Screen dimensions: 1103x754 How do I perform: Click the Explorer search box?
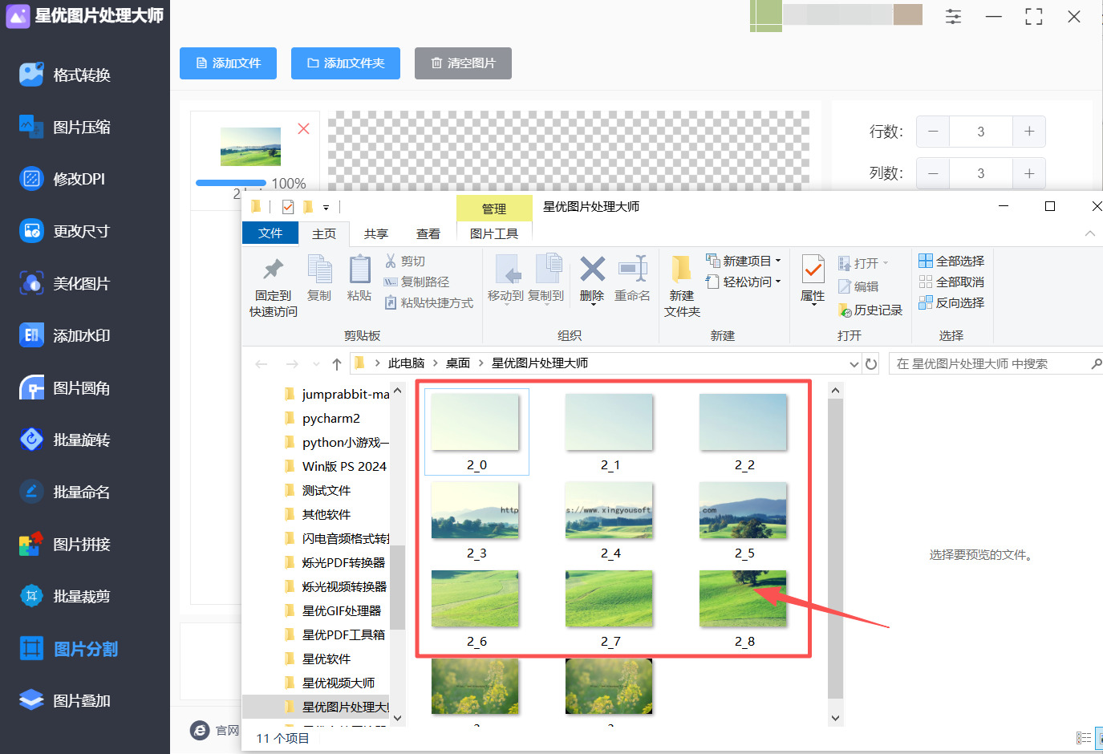996,364
